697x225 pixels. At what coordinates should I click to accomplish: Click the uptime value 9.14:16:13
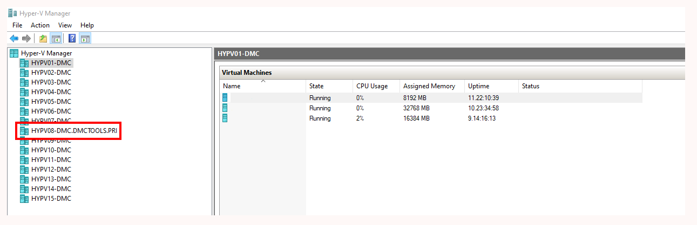click(x=482, y=118)
